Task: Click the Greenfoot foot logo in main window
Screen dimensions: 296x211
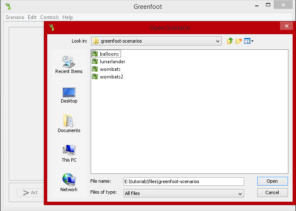Action: coord(8,6)
